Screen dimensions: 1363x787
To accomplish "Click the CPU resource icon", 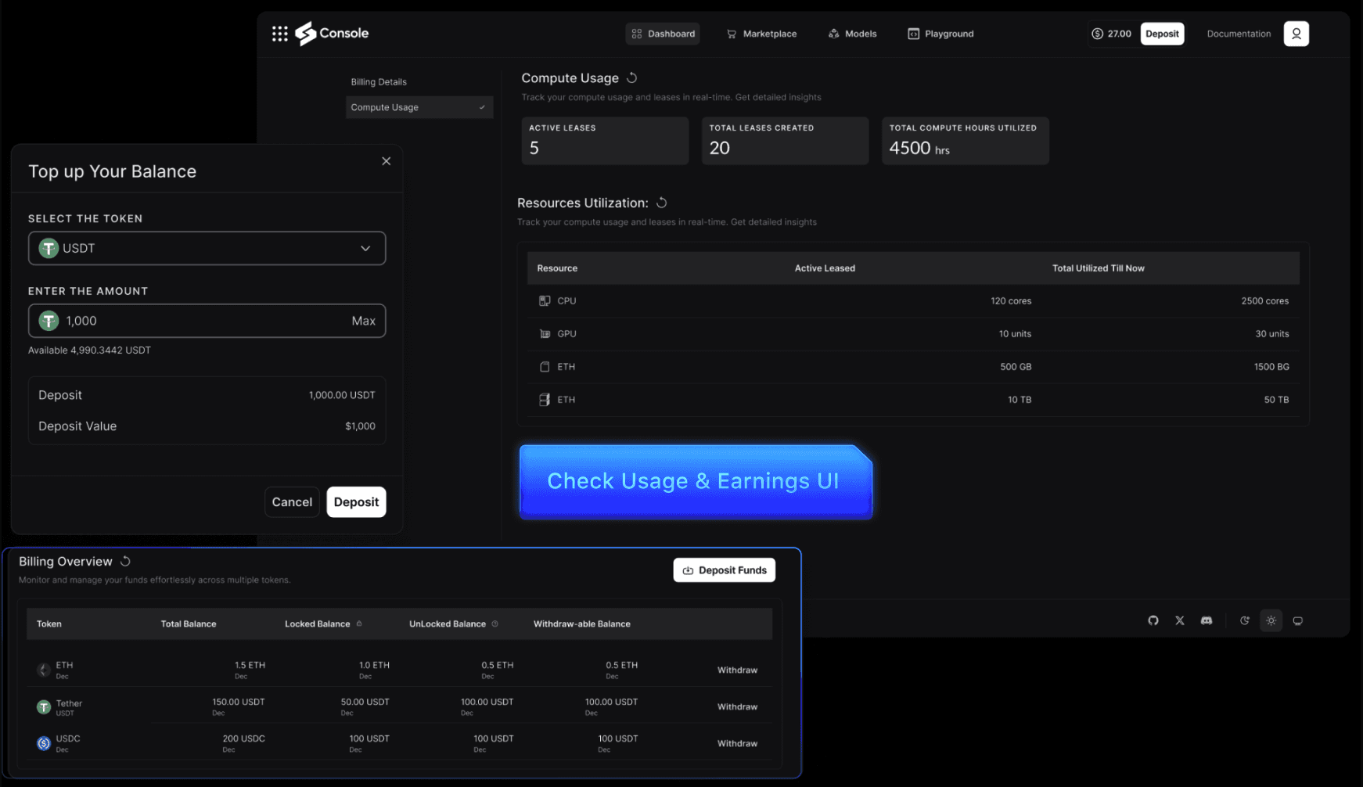I will 545,301.
